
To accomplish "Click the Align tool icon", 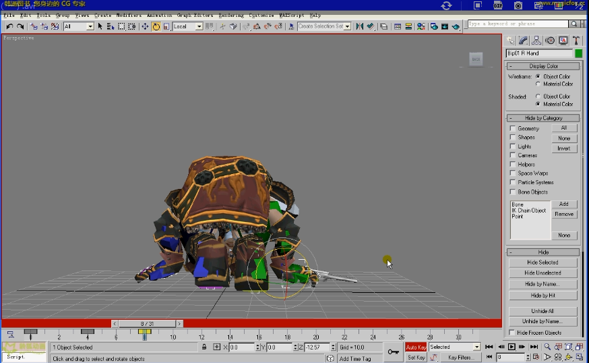I will coord(371,26).
